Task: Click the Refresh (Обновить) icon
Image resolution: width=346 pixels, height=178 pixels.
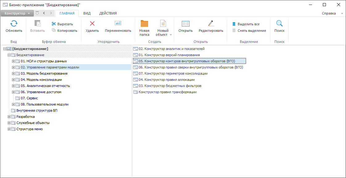Action: tap(14, 24)
